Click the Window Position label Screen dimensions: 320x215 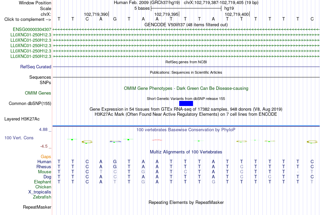35,3
